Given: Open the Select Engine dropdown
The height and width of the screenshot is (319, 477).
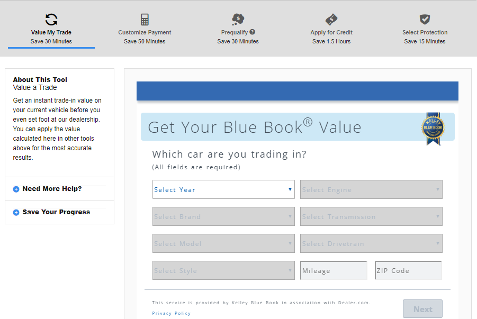Looking at the screenshot, I should click(x=371, y=189).
